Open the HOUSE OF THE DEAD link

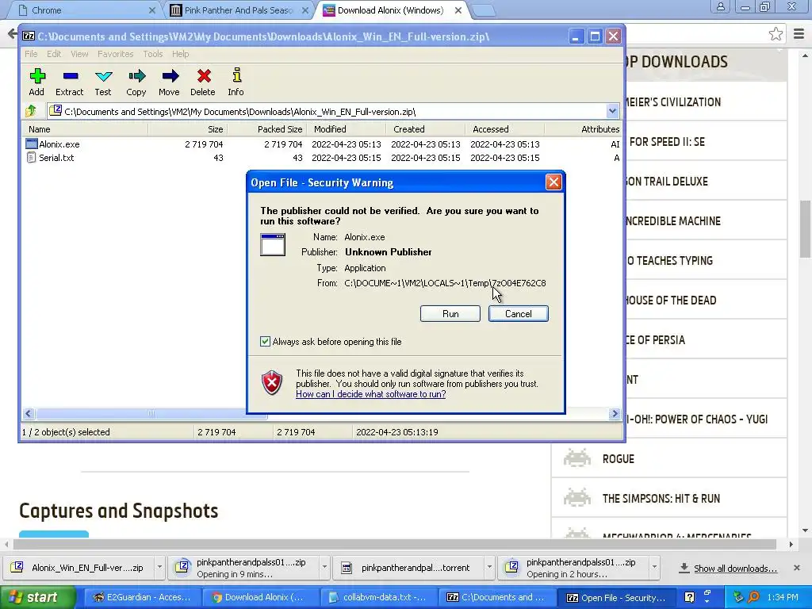pos(671,301)
